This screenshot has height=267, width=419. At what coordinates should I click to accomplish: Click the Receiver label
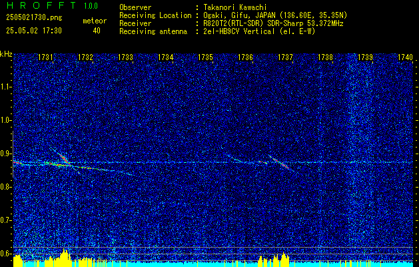[x=135, y=23]
